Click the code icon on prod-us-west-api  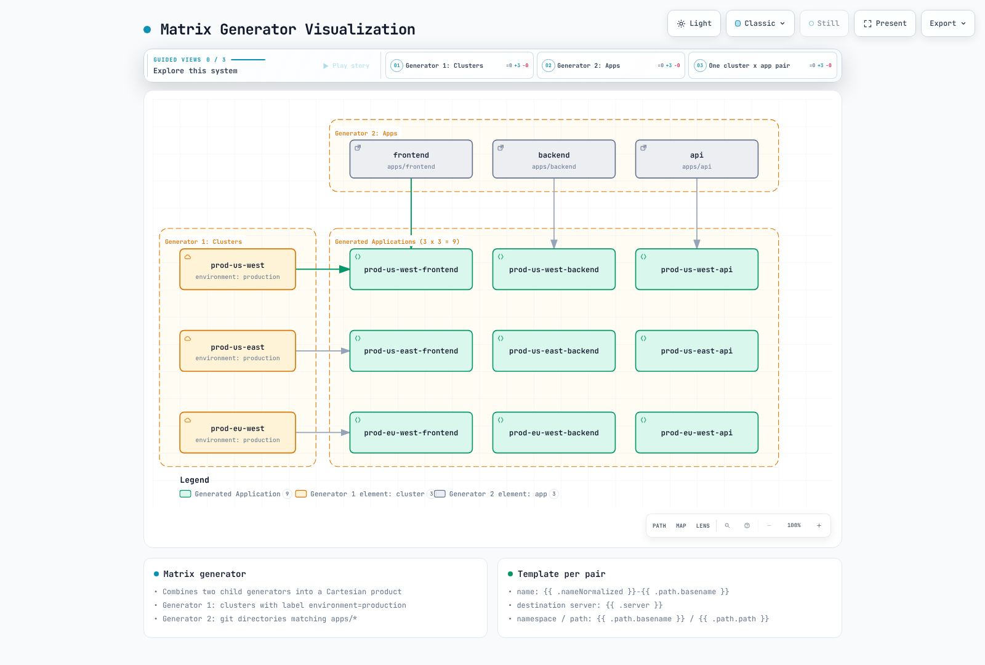(643, 257)
